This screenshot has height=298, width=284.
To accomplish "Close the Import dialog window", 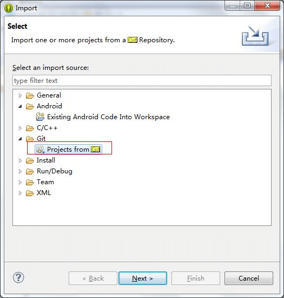I will (x=267, y=5).
